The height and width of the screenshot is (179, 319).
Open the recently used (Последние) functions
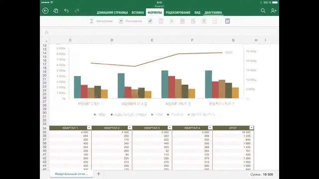pyautogui.click(x=131, y=21)
